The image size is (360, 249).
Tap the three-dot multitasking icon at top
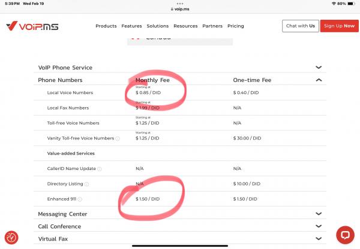[x=179, y=3]
